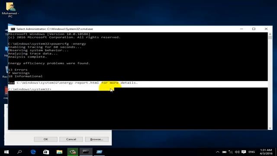Open the Action Center notifications icon

(x=244, y=152)
